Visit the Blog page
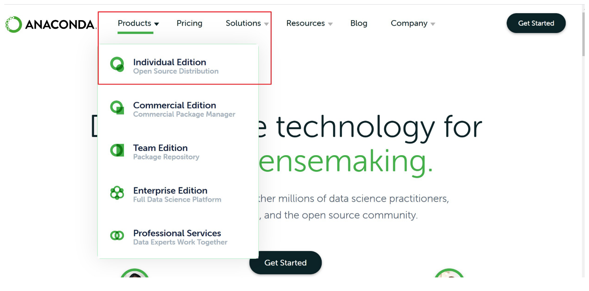Image resolution: width=589 pixels, height=291 pixels. (359, 23)
